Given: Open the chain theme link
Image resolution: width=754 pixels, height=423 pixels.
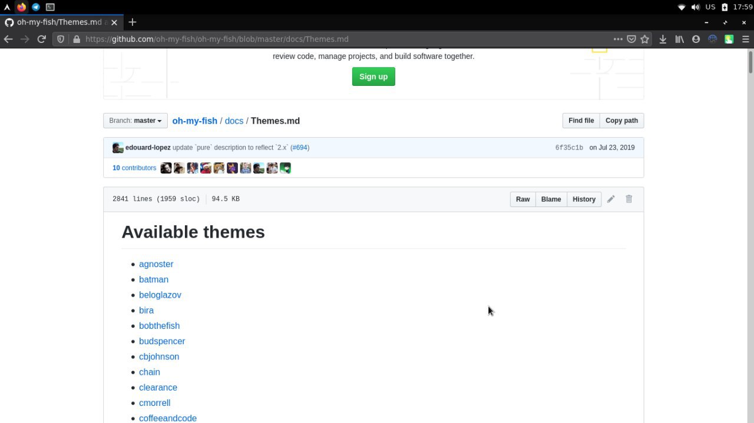Looking at the screenshot, I should pos(150,372).
